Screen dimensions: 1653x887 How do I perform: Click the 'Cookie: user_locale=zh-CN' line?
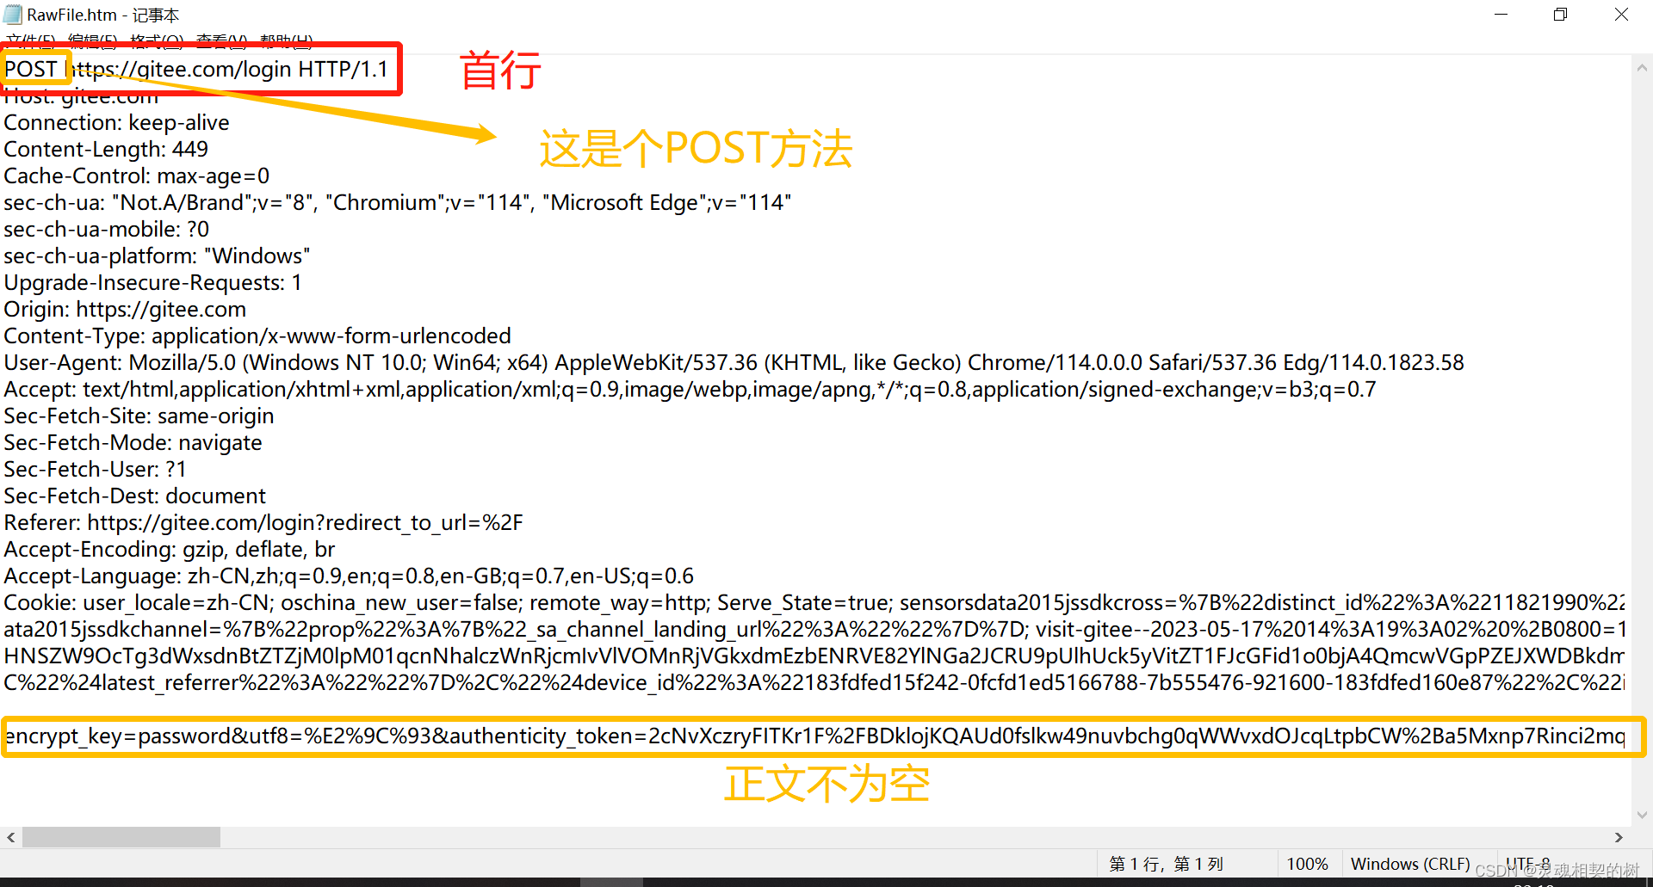(x=814, y=602)
